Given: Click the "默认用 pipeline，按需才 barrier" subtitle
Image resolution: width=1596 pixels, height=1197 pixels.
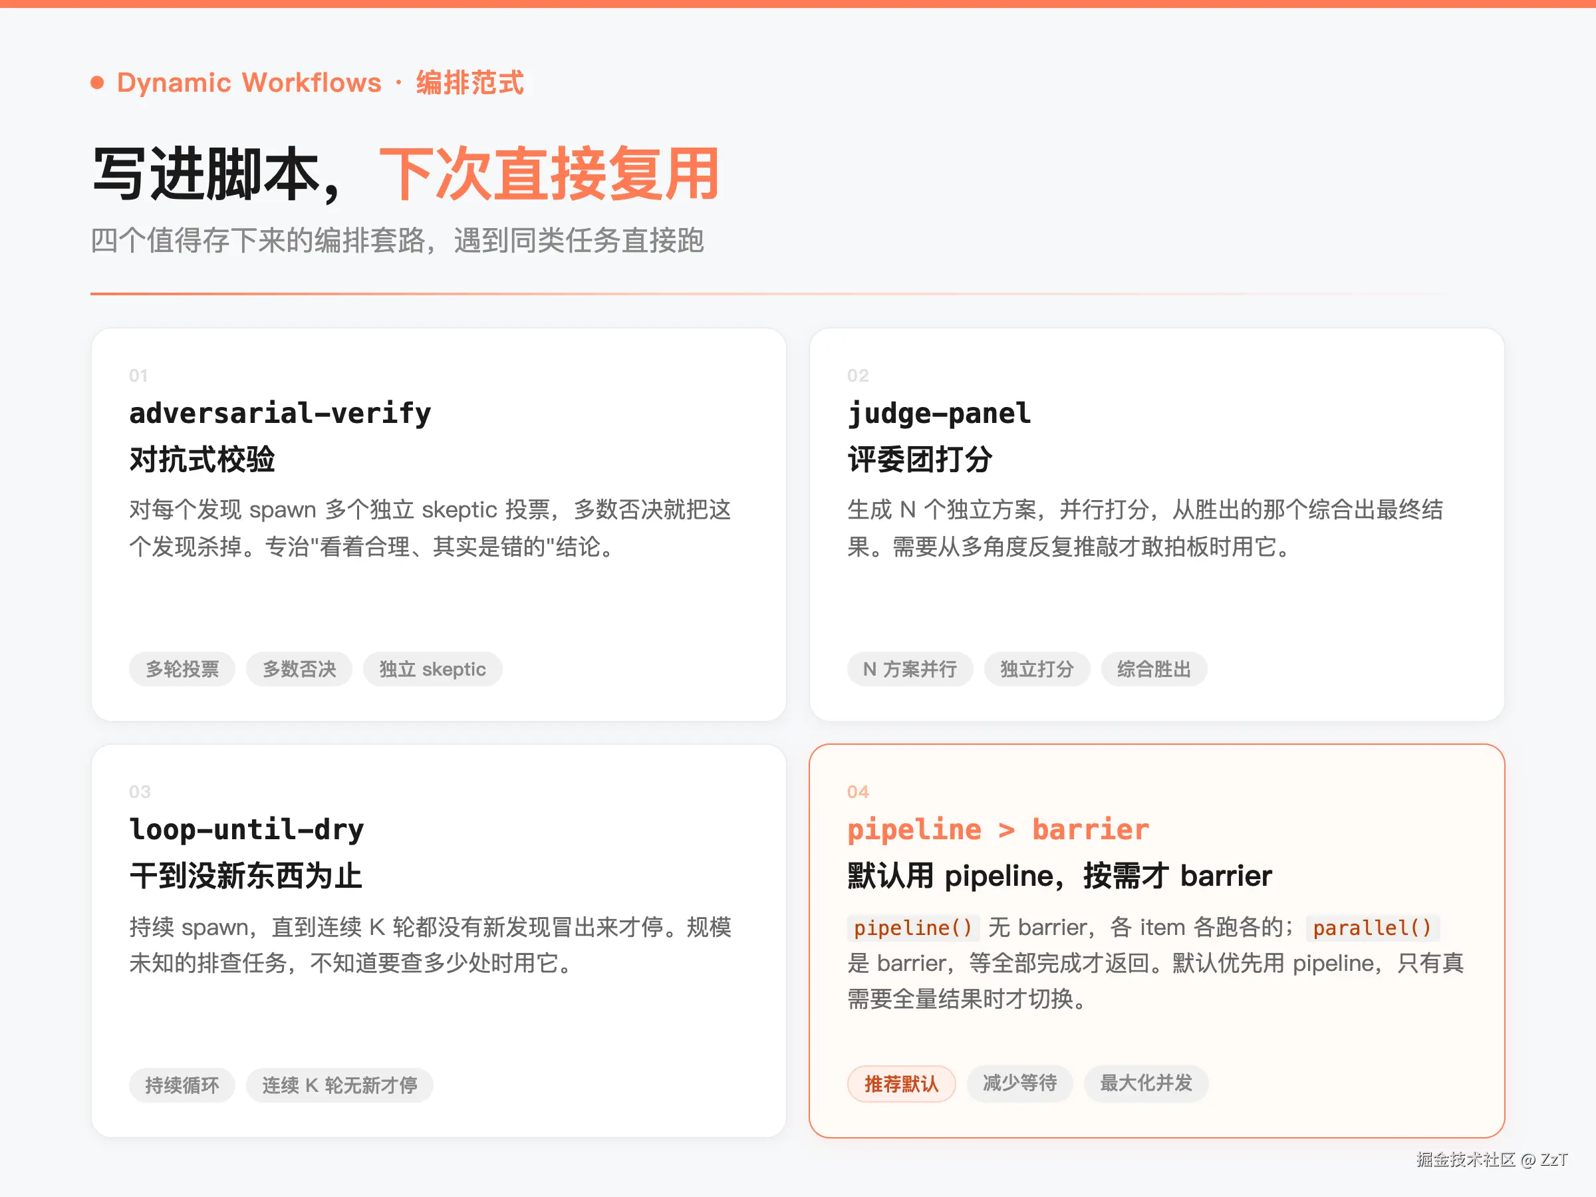Looking at the screenshot, I should point(1060,876).
